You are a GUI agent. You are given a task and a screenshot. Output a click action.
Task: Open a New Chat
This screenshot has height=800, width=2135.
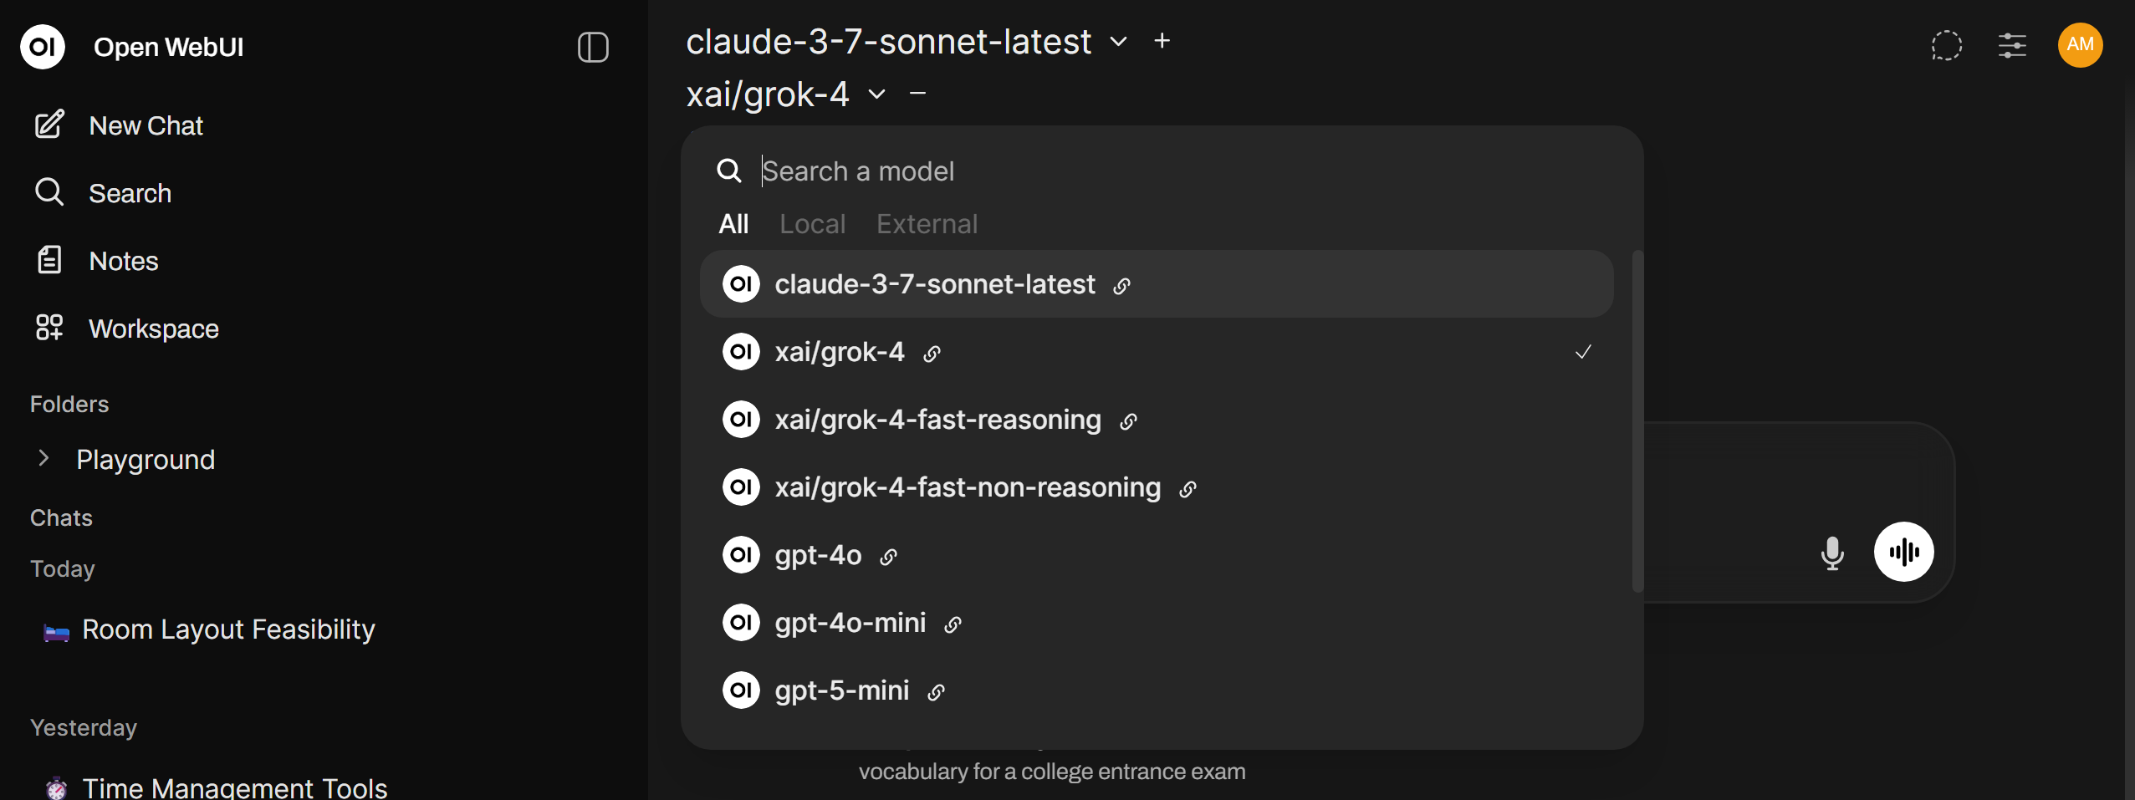[x=146, y=125]
